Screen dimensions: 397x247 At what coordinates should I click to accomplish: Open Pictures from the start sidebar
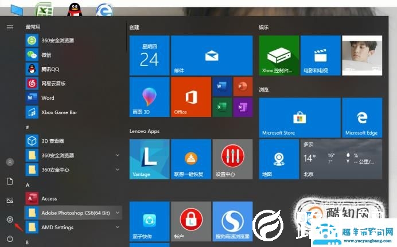pyautogui.click(x=10, y=201)
